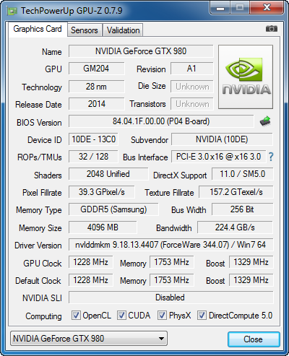Screen dimensions: 289x356
Task: Switch to the Validation tab
Action: [123, 30]
